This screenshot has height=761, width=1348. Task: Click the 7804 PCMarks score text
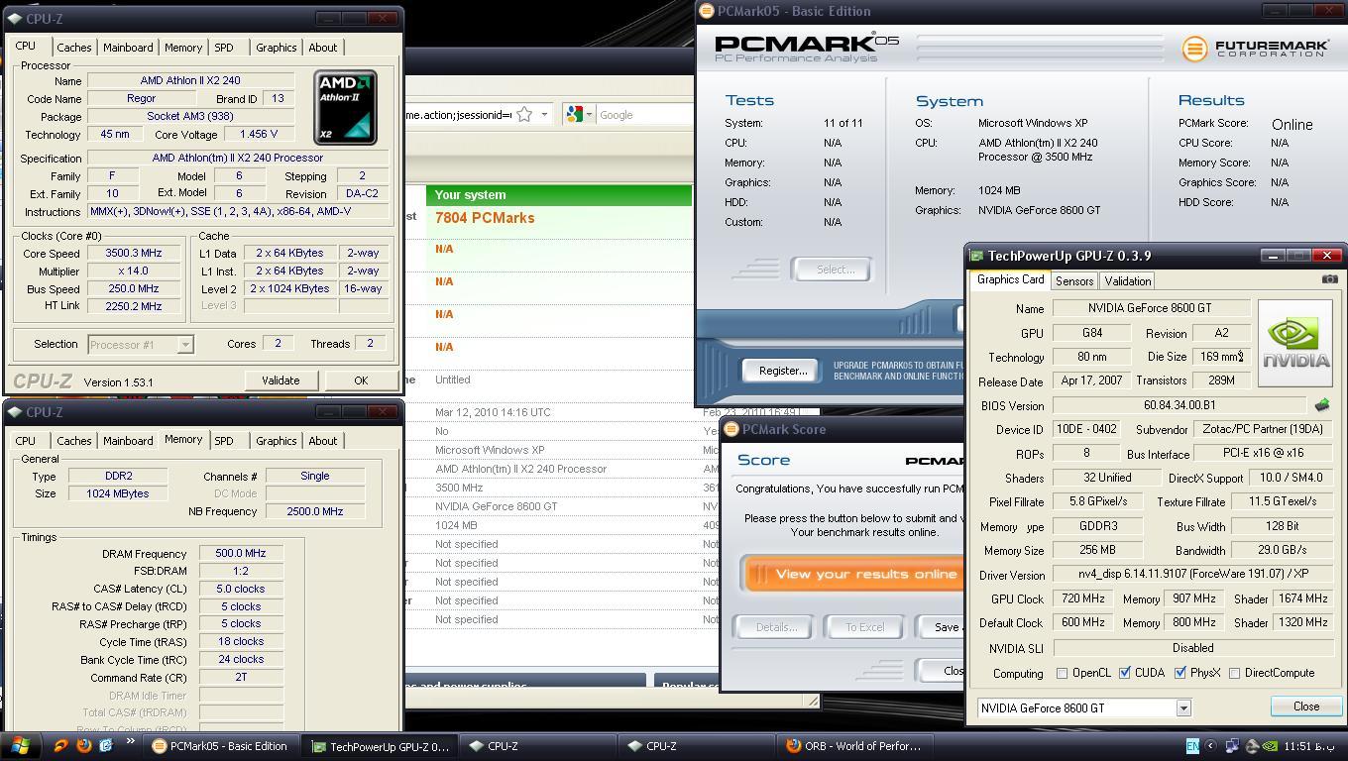(485, 218)
